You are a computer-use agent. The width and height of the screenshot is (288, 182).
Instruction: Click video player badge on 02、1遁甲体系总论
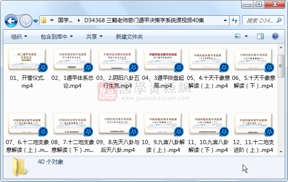click(88, 68)
